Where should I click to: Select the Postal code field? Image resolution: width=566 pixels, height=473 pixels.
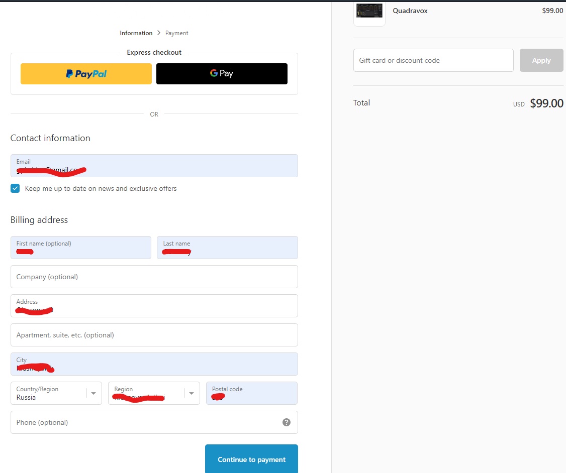[x=252, y=393]
